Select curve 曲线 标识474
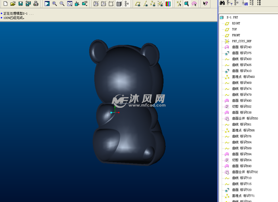Viewport: 278px width, 202px height. pyautogui.click(x=242, y=88)
